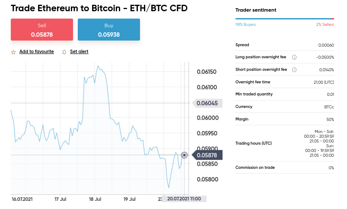This screenshot has width=347, height=209.
Task: Click the 2% Sellers label
Action: [325, 25]
